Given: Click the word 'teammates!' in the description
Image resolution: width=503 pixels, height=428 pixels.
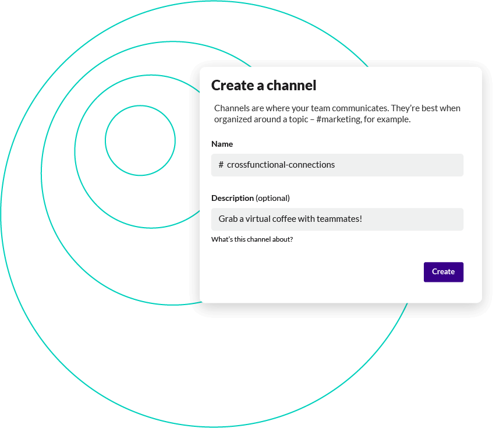Looking at the screenshot, I should (339, 219).
